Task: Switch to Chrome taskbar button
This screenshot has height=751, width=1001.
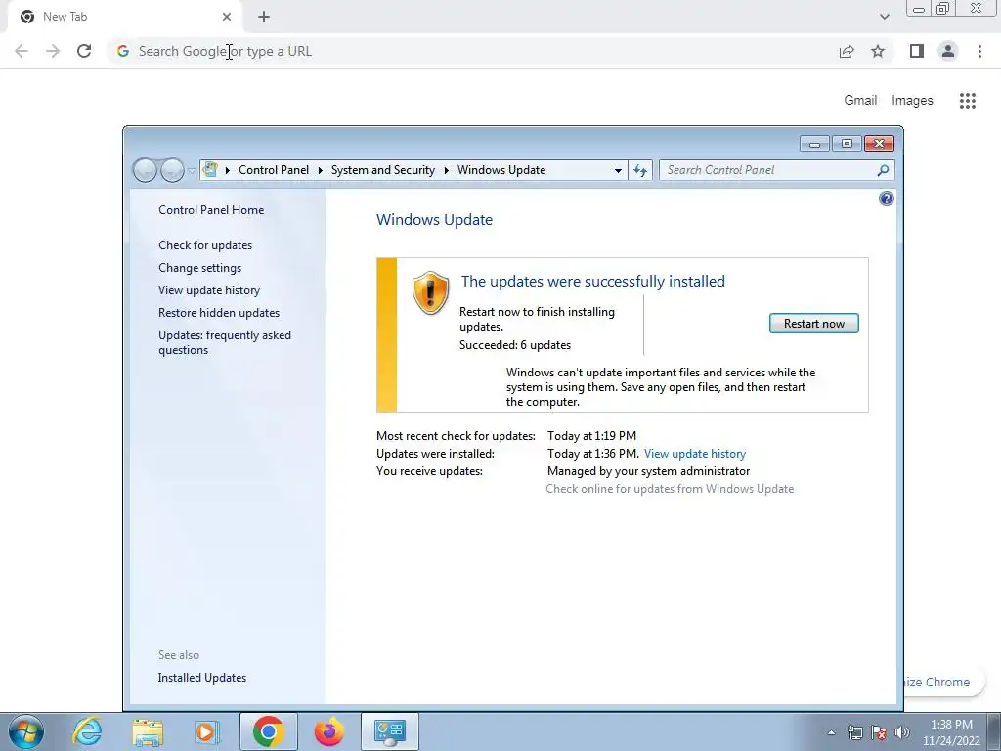Action: (268, 731)
